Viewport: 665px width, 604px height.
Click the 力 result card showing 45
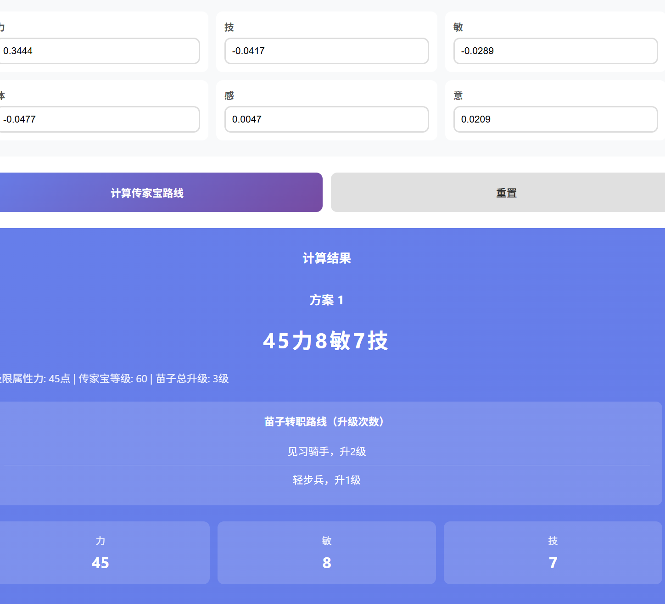coord(101,553)
